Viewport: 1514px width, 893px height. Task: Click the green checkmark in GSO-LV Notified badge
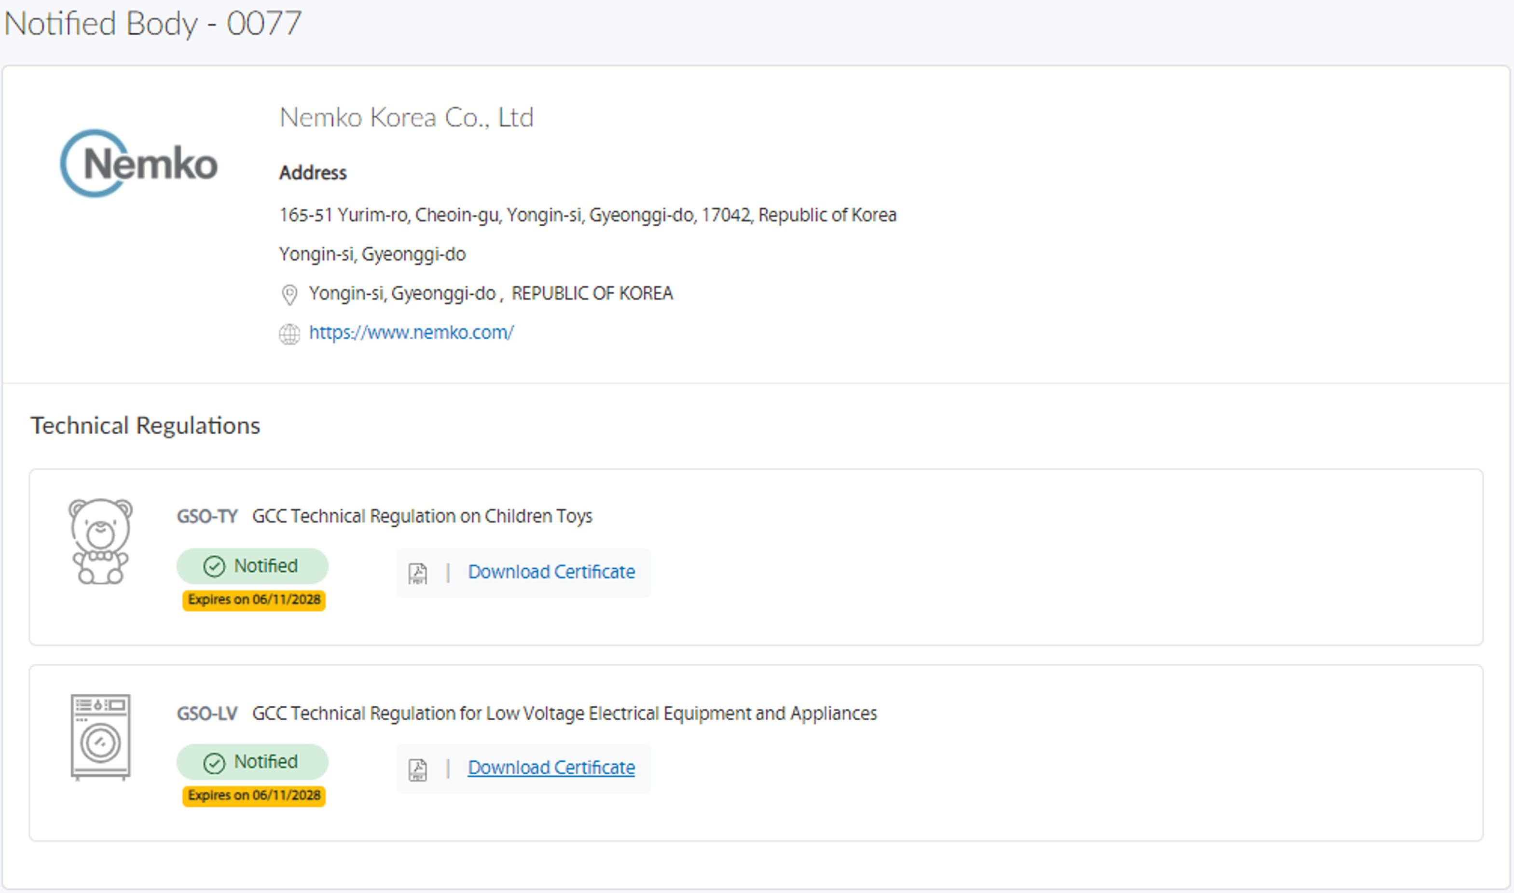click(214, 763)
